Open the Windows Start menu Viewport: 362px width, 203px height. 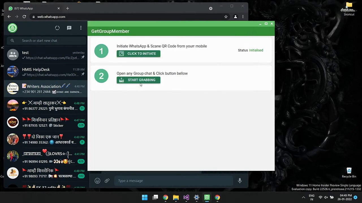tap(145, 197)
